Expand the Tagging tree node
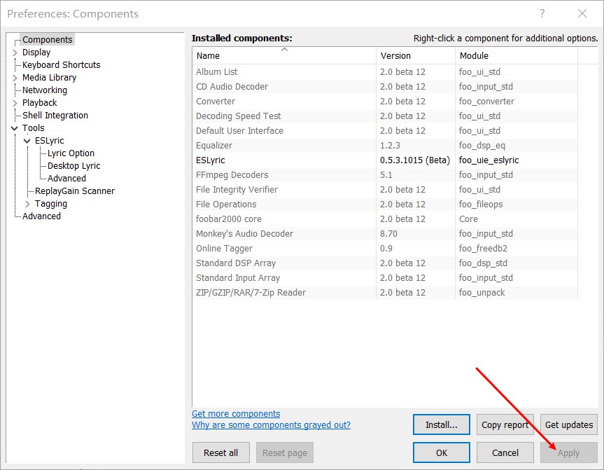 click(27, 204)
